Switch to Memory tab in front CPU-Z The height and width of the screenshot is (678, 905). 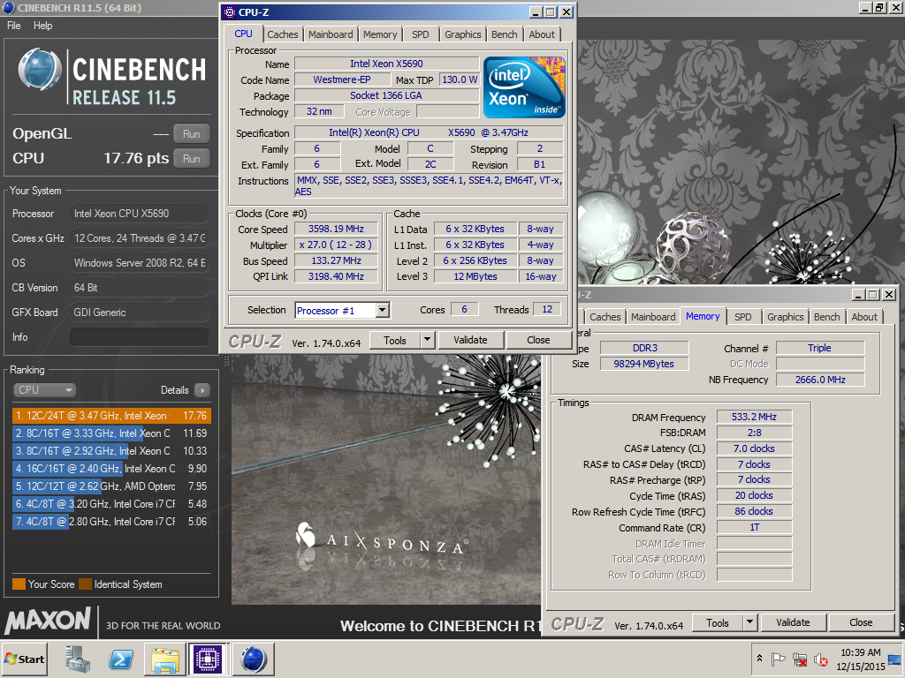pyautogui.click(x=380, y=34)
